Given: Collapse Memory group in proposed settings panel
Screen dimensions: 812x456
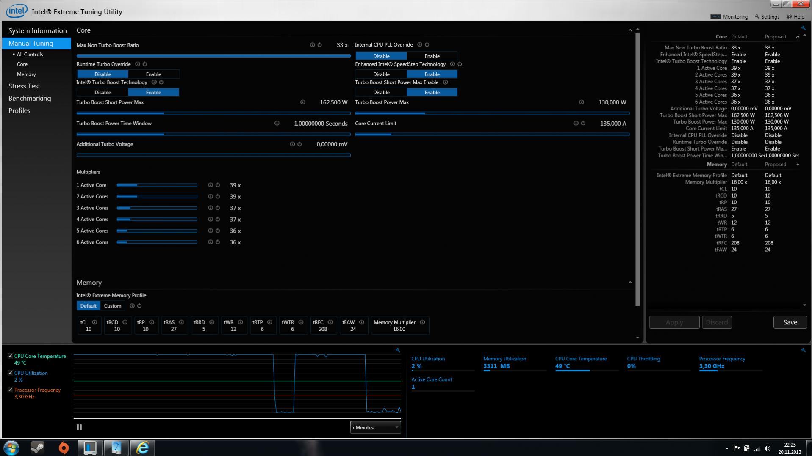Looking at the screenshot, I should [x=798, y=165].
